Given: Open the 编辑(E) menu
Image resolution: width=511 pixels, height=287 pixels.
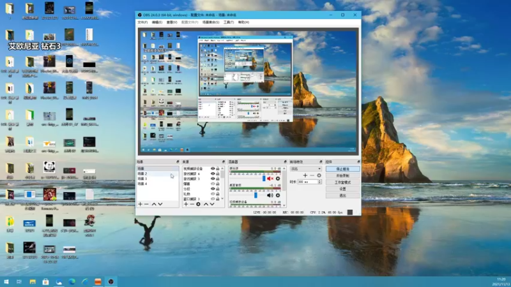Looking at the screenshot, I should click(156, 22).
